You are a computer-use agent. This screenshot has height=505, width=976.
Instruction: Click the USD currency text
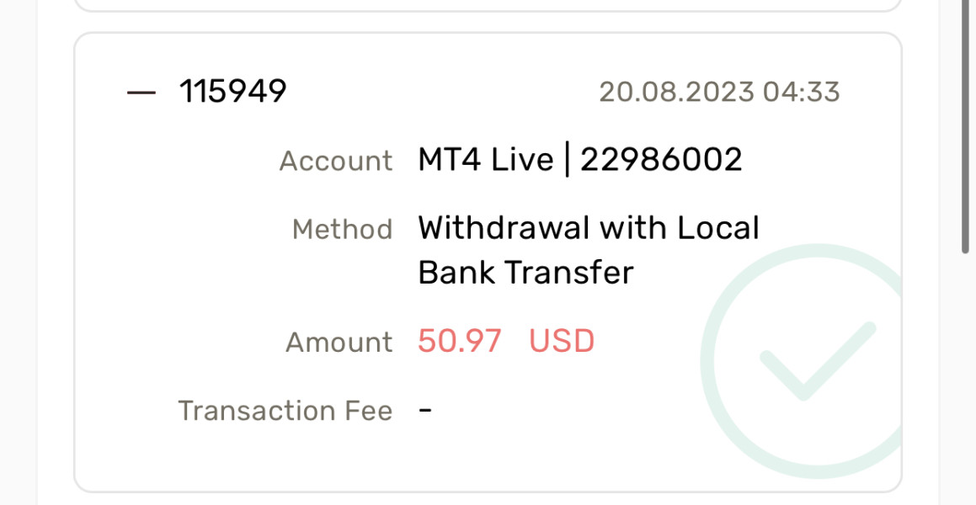pos(562,341)
